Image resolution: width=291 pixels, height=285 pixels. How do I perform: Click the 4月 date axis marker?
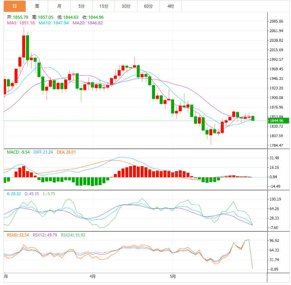click(x=92, y=277)
